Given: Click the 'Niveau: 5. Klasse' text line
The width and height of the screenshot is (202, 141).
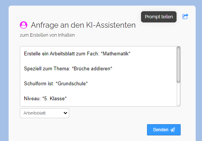Looking at the screenshot, I should click(x=45, y=98).
